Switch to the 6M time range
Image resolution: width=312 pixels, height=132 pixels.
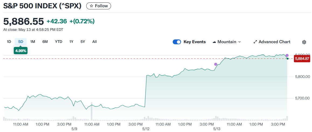[45, 42]
